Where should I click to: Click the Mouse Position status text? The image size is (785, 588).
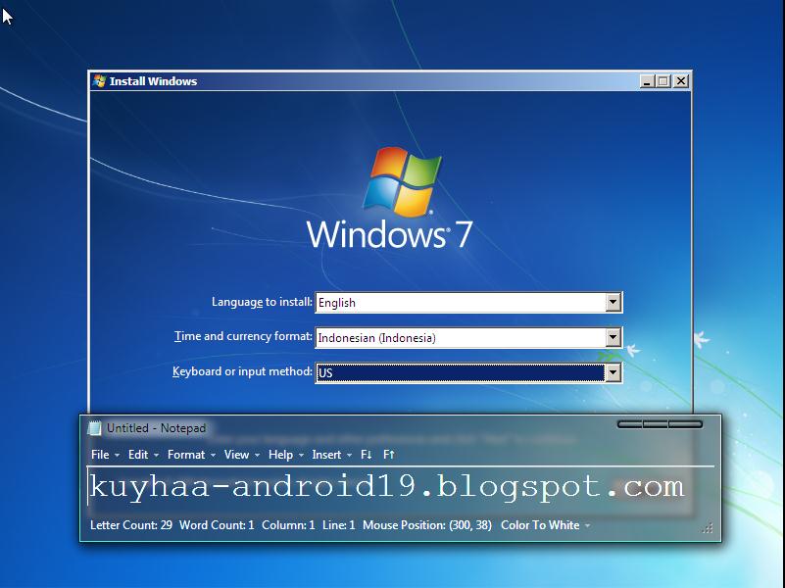click(427, 525)
